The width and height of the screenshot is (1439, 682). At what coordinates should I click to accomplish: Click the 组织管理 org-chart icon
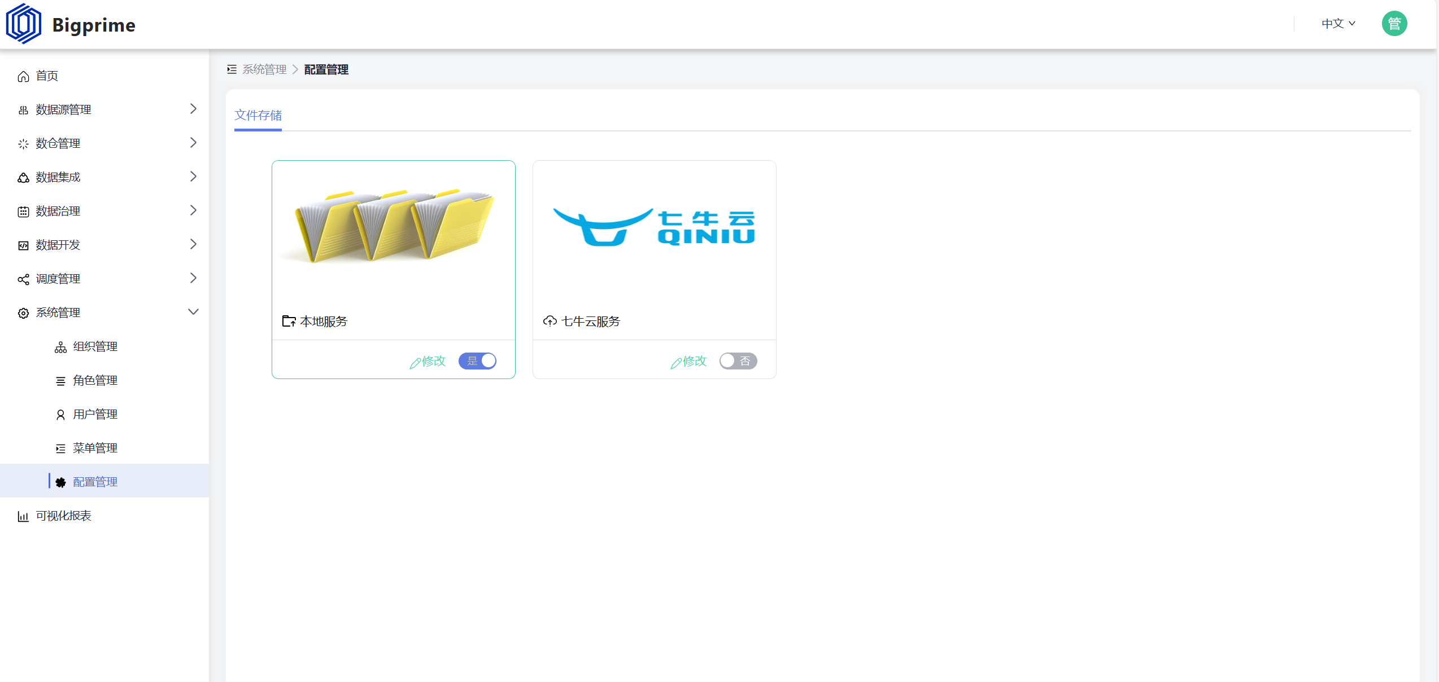(x=60, y=347)
